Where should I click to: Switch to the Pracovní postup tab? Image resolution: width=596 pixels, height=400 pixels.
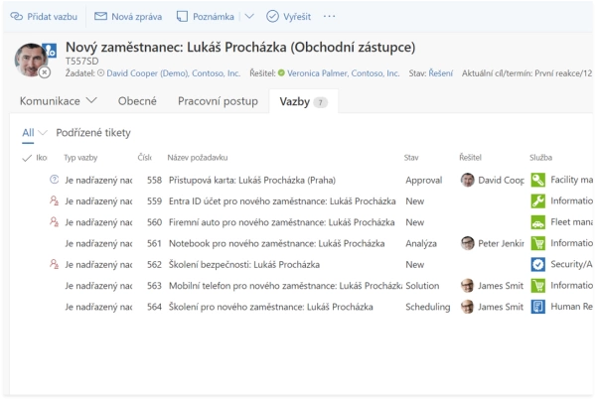coord(218,101)
